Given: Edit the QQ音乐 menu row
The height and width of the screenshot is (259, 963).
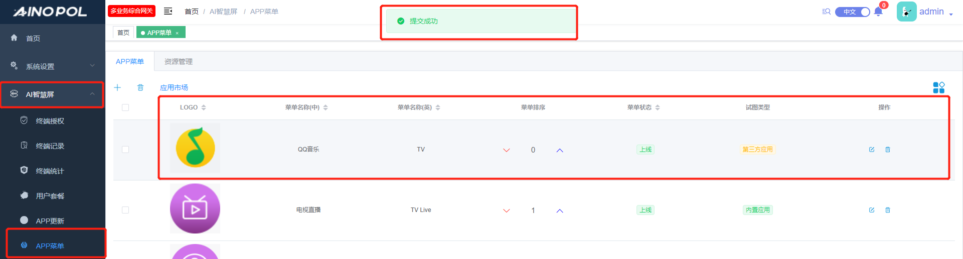Looking at the screenshot, I should tap(872, 149).
